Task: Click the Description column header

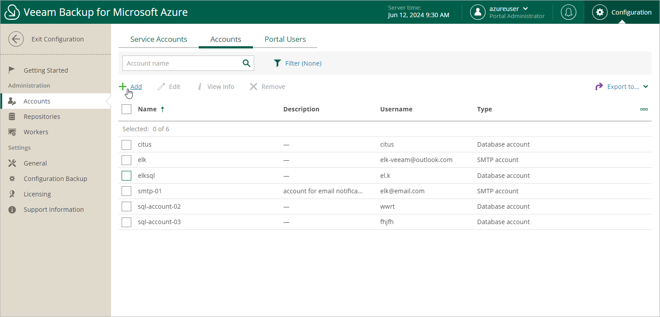Action: click(x=301, y=109)
